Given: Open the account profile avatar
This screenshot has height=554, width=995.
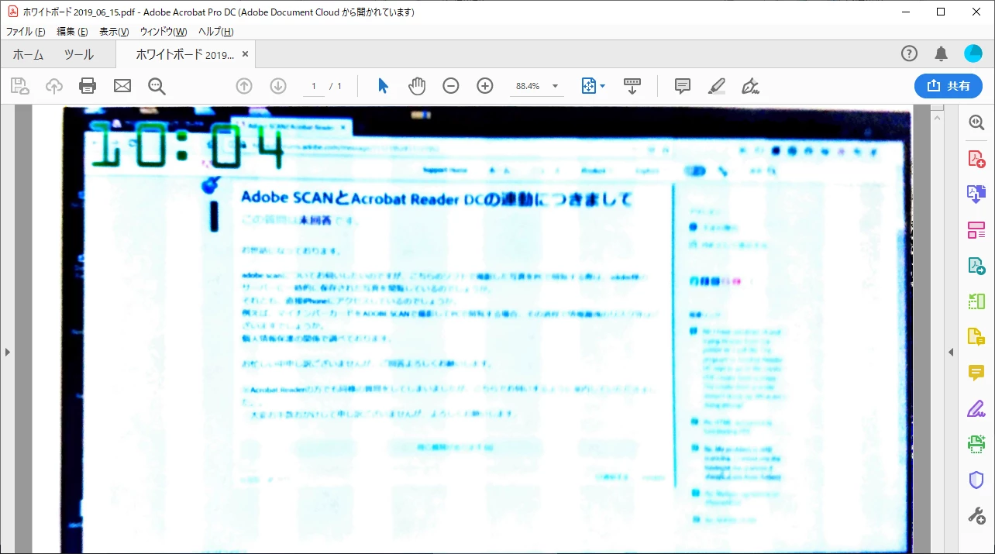Looking at the screenshot, I should (973, 53).
